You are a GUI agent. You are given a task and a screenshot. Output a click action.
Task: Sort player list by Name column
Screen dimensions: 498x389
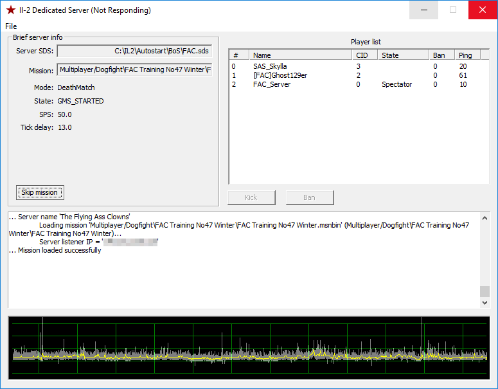tap(300, 55)
